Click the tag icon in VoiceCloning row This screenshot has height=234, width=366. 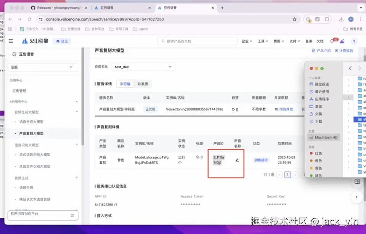point(233,109)
